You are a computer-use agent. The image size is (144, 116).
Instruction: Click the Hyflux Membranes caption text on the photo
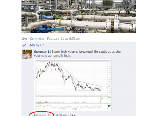pos(50,29)
